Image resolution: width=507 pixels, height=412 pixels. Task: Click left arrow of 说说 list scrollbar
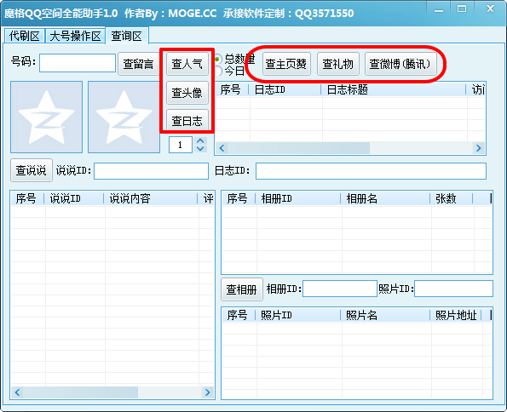click(x=17, y=392)
